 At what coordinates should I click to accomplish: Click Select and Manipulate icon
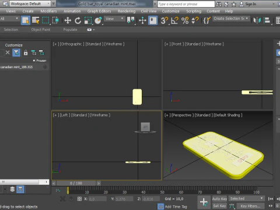point(142,20)
